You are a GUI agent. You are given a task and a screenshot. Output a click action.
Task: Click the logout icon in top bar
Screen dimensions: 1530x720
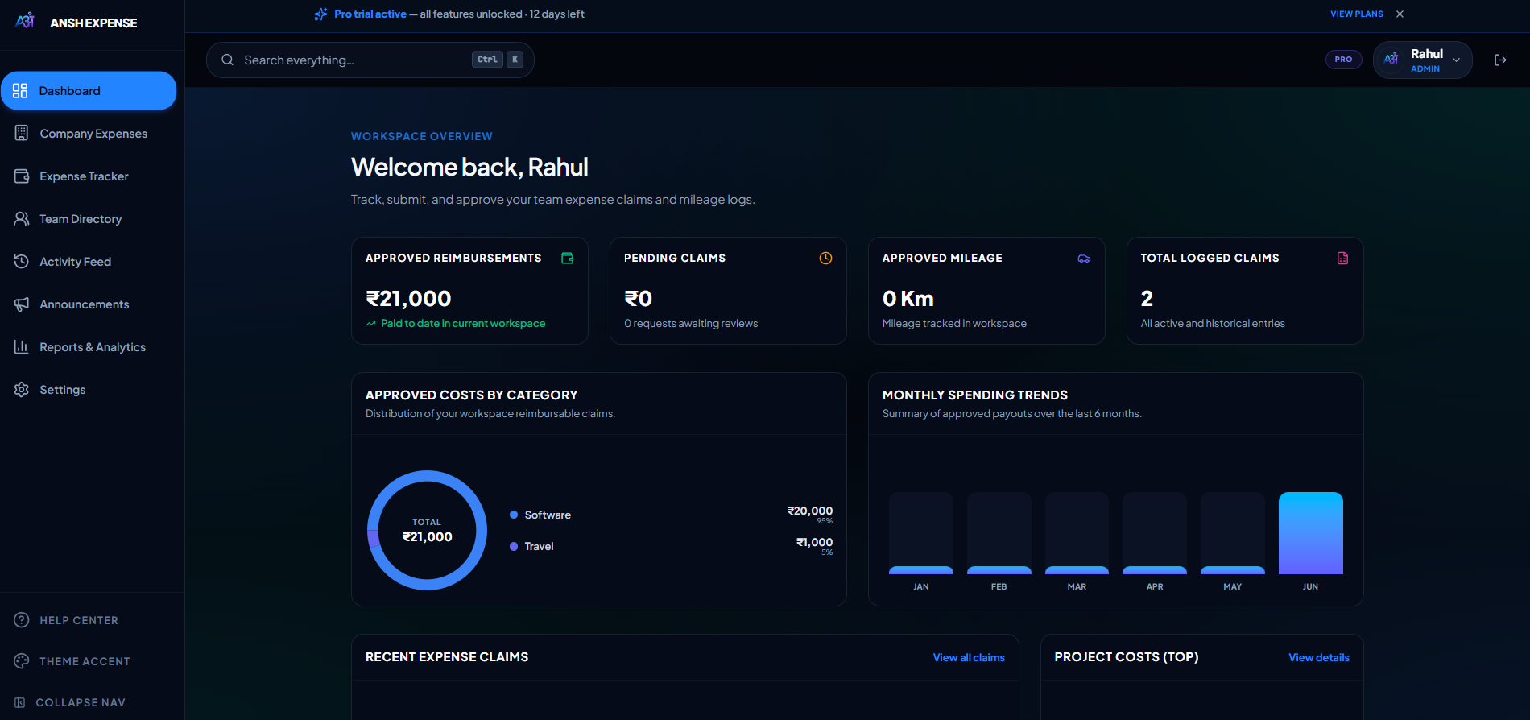coord(1500,60)
